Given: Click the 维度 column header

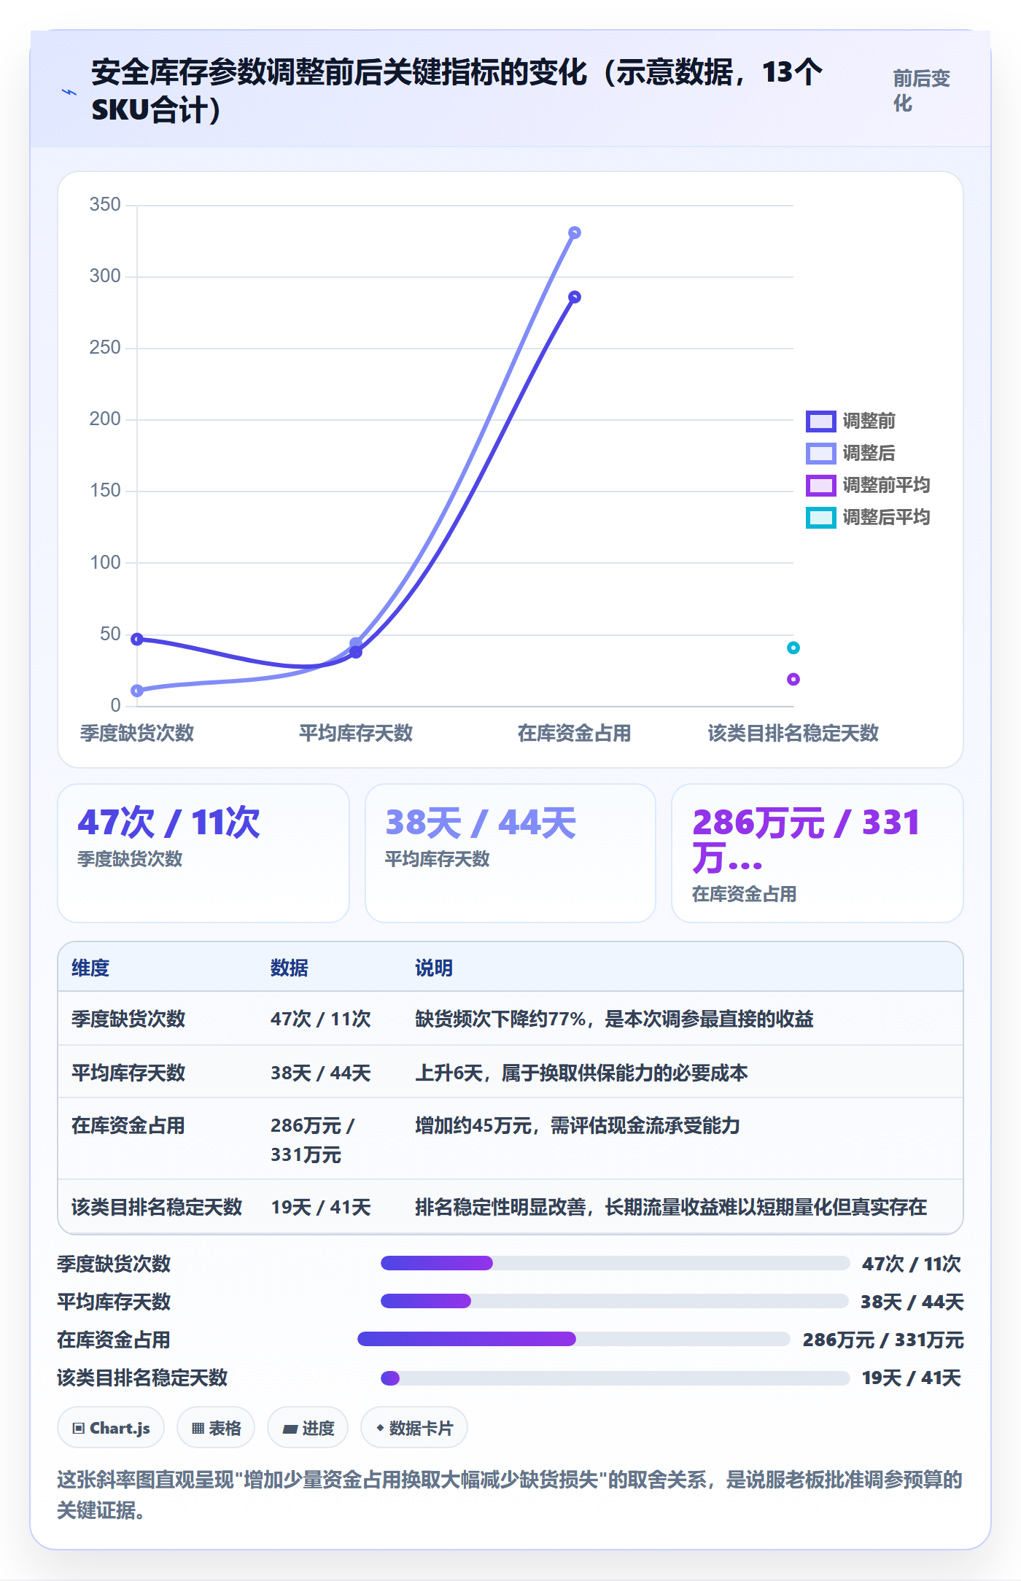Looking at the screenshot, I should click(90, 968).
